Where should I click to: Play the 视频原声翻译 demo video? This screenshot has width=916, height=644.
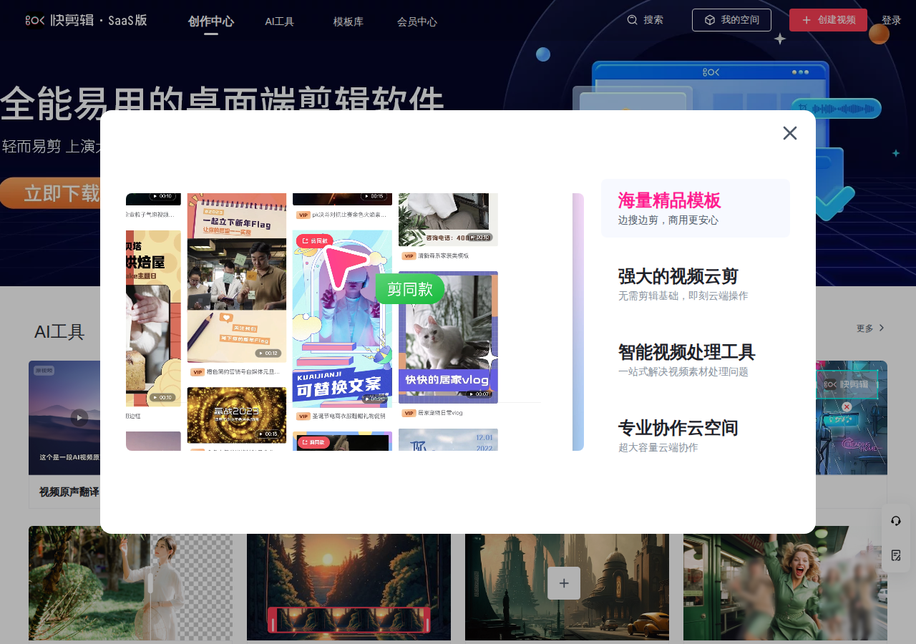pyautogui.click(x=79, y=417)
